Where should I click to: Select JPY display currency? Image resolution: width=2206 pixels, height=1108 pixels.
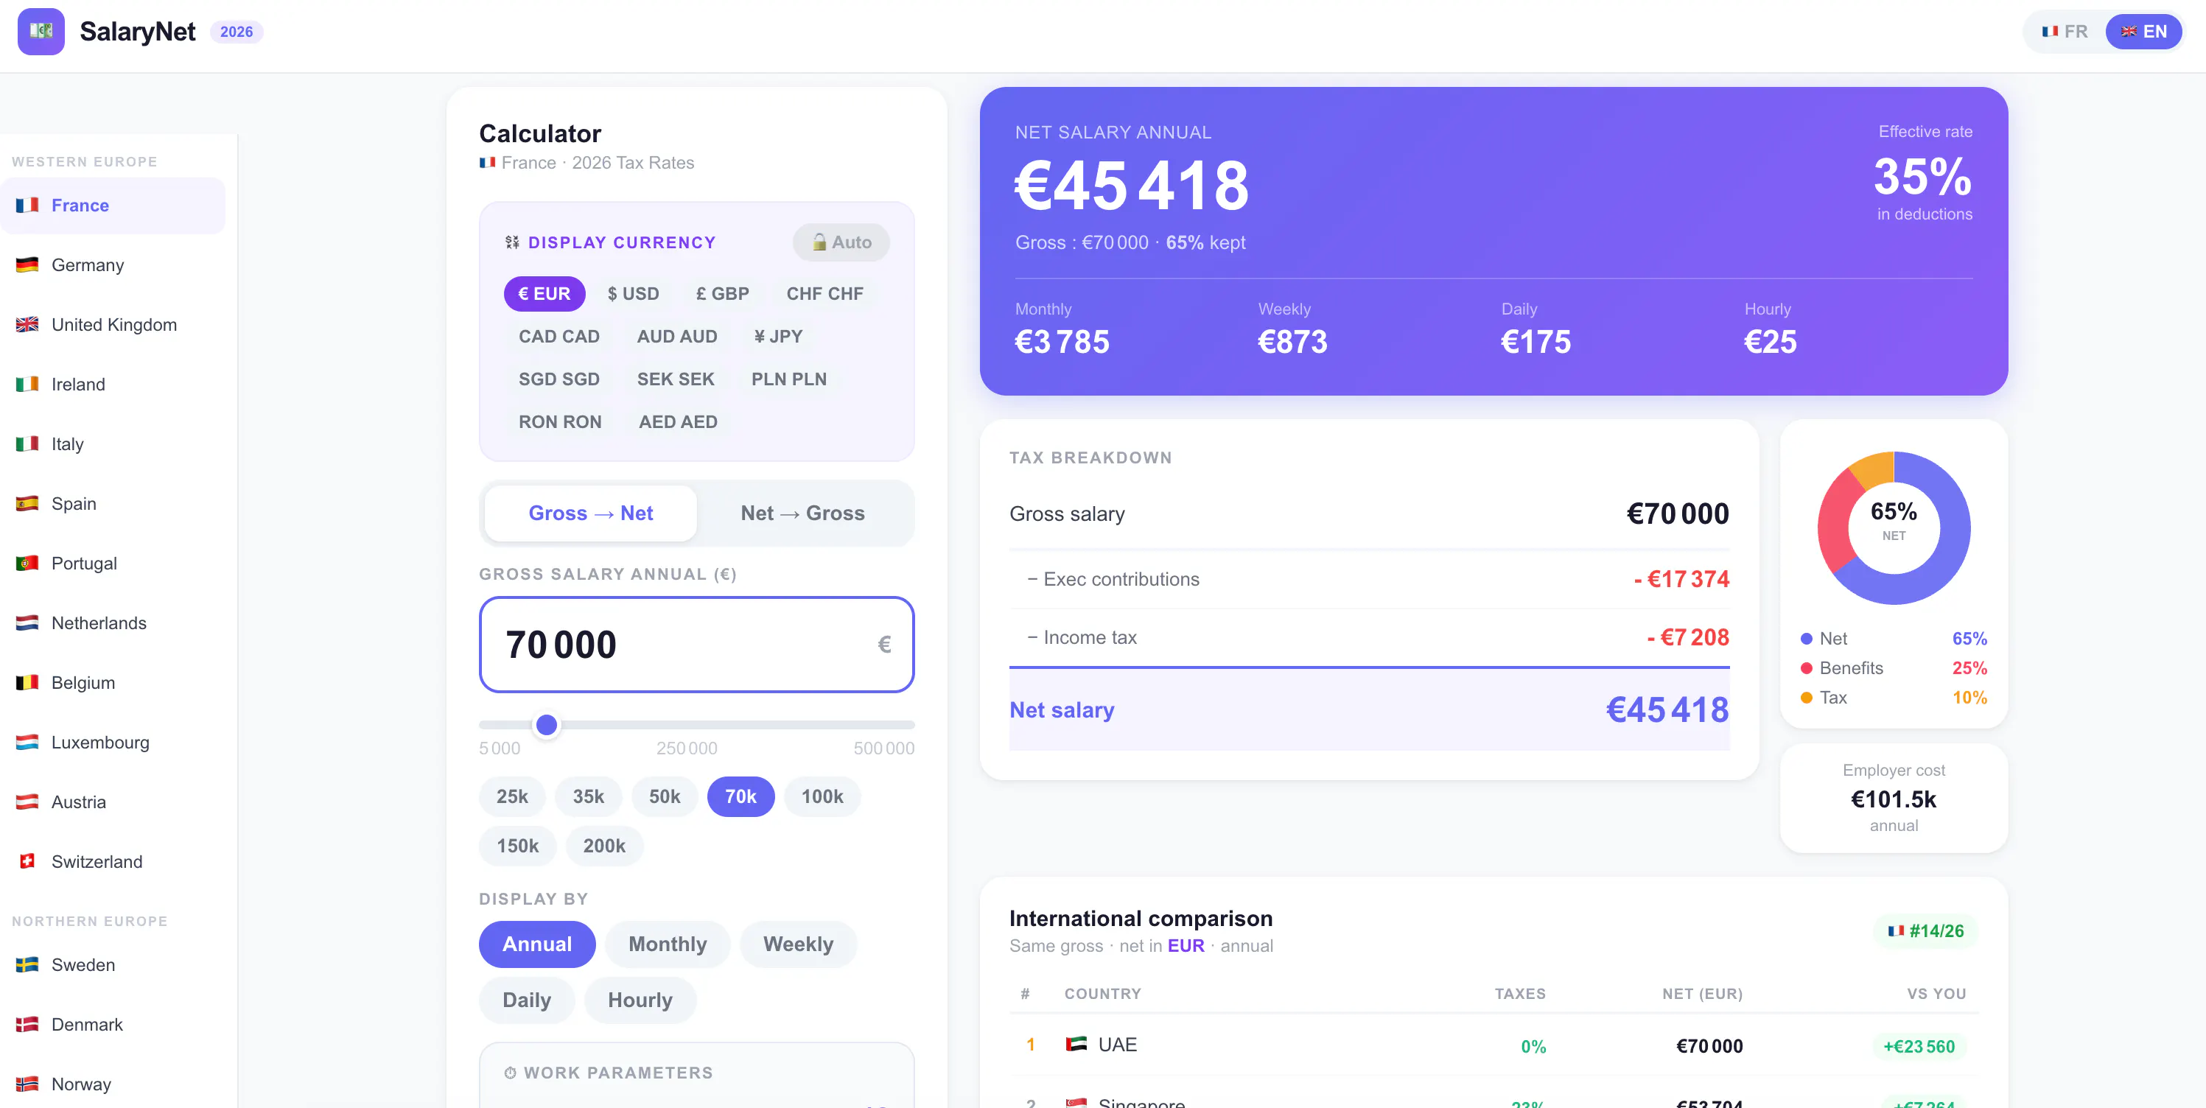(777, 337)
